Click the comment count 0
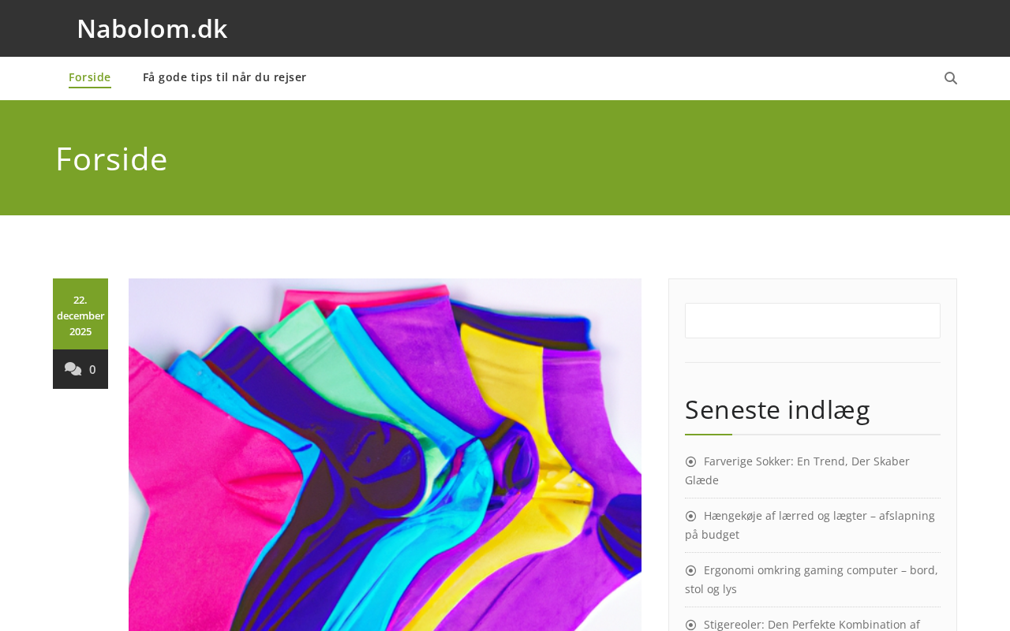 click(x=92, y=370)
